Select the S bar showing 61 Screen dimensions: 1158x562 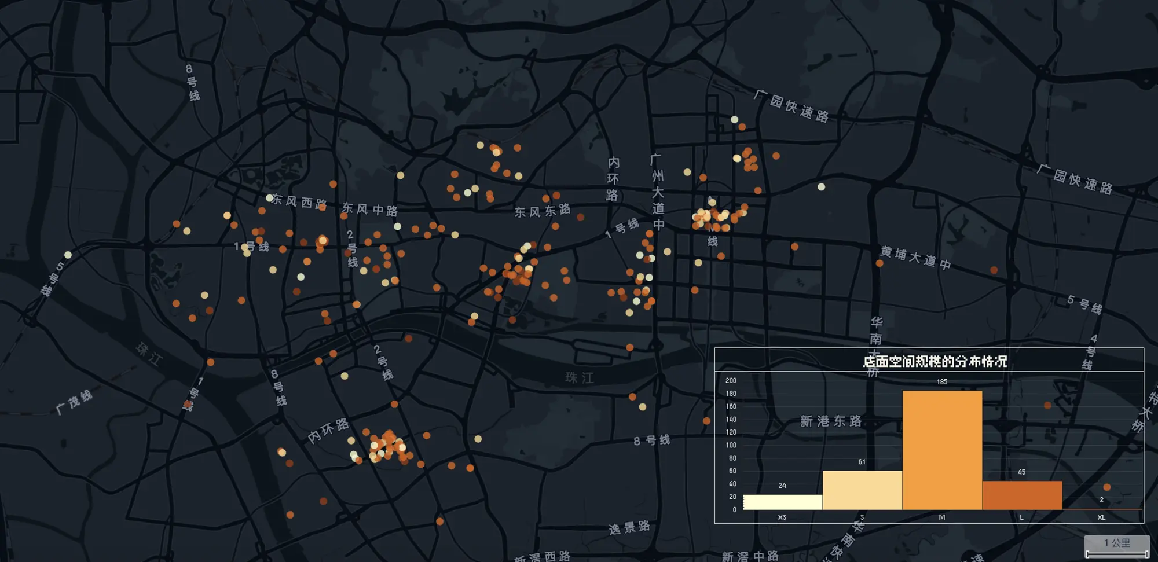coord(862,490)
